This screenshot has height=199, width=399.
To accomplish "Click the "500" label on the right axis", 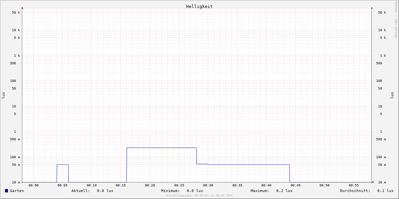I will (x=379, y=63).
